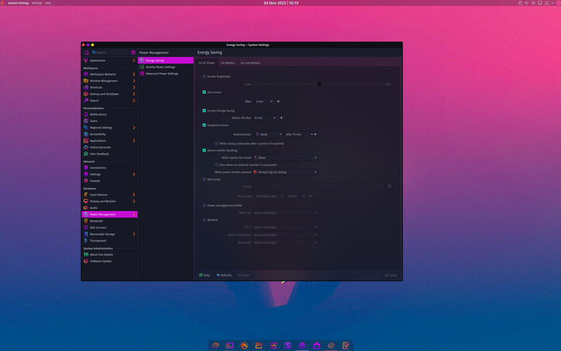Open the terminal icon in the dock
The height and width of the screenshot is (351, 561).
[230, 346]
